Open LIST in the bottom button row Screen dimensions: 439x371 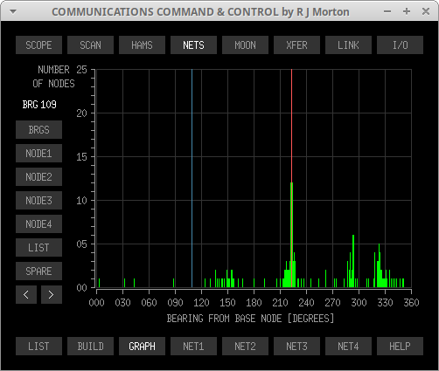pyautogui.click(x=38, y=347)
